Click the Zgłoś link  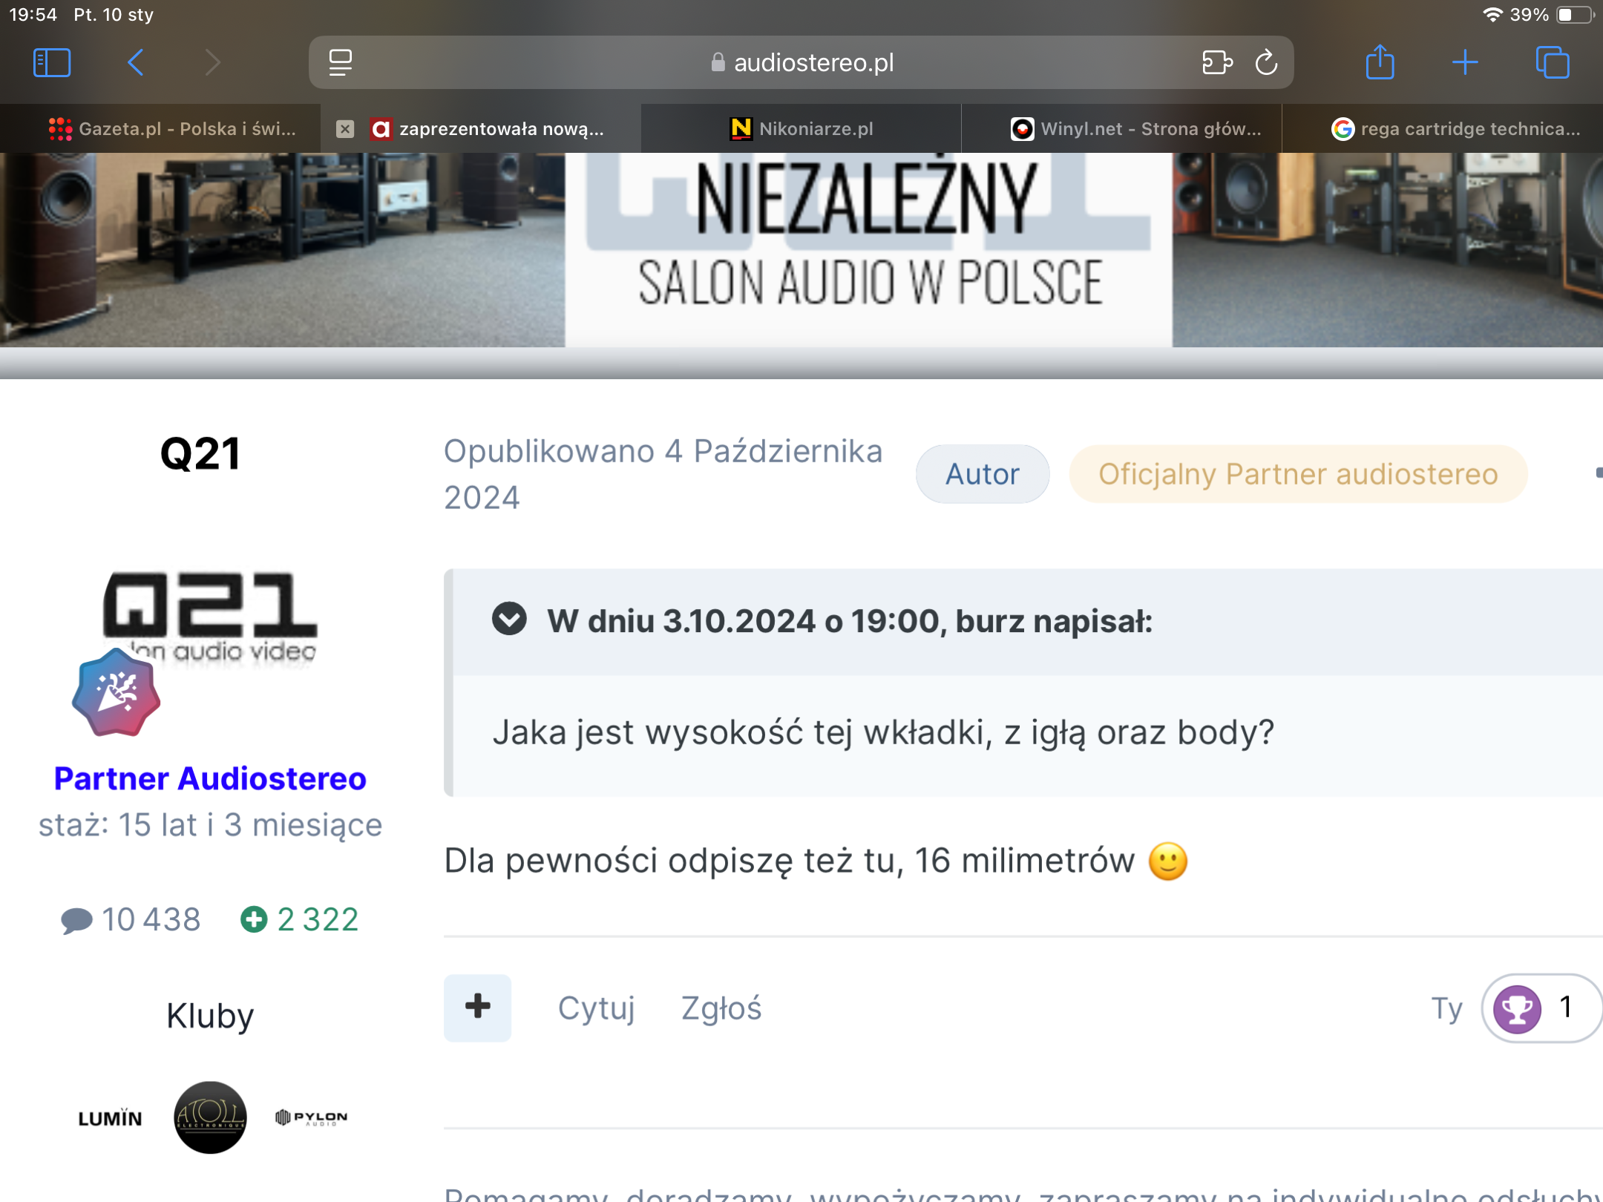[x=721, y=1008]
